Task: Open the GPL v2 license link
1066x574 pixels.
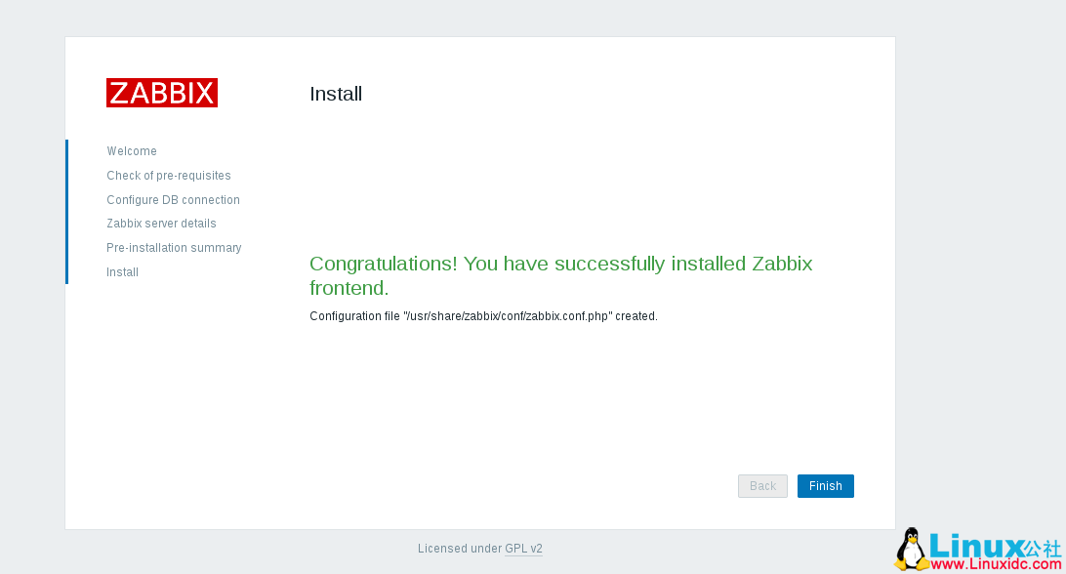Action: 523,549
